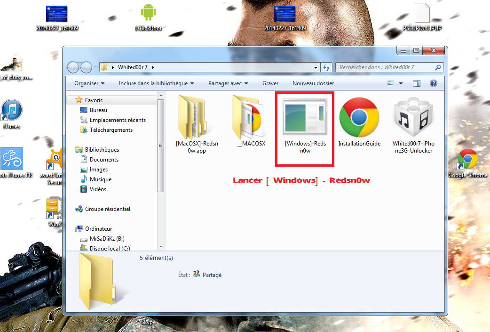Click the search magnifier icon

point(438,67)
